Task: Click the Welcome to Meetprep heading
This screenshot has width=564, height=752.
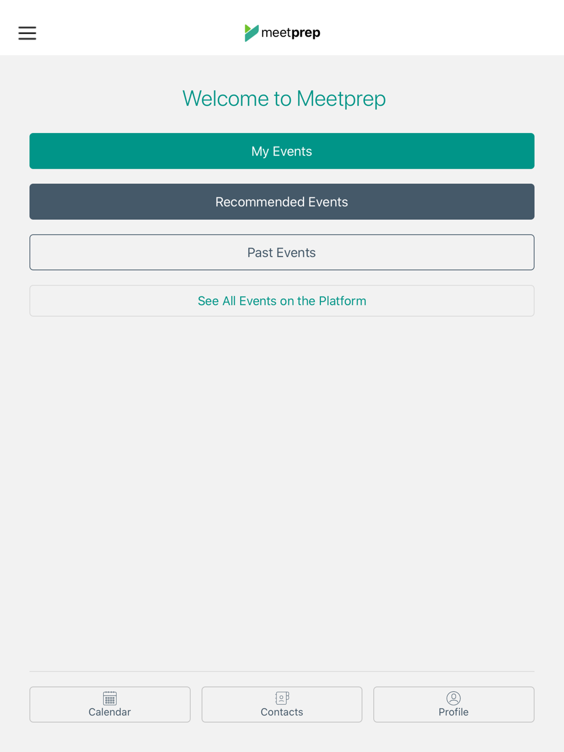Action: (x=284, y=99)
